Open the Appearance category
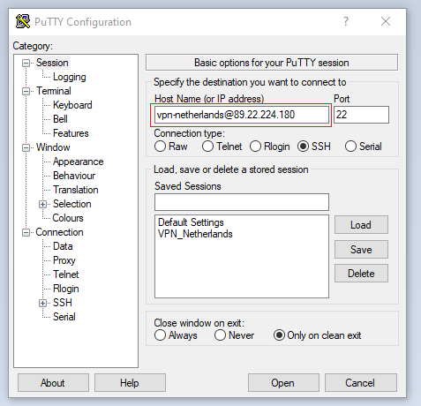 [x=78, y=162]
